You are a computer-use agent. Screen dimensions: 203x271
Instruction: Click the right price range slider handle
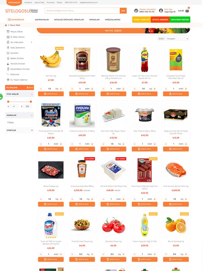coord(31,102)
